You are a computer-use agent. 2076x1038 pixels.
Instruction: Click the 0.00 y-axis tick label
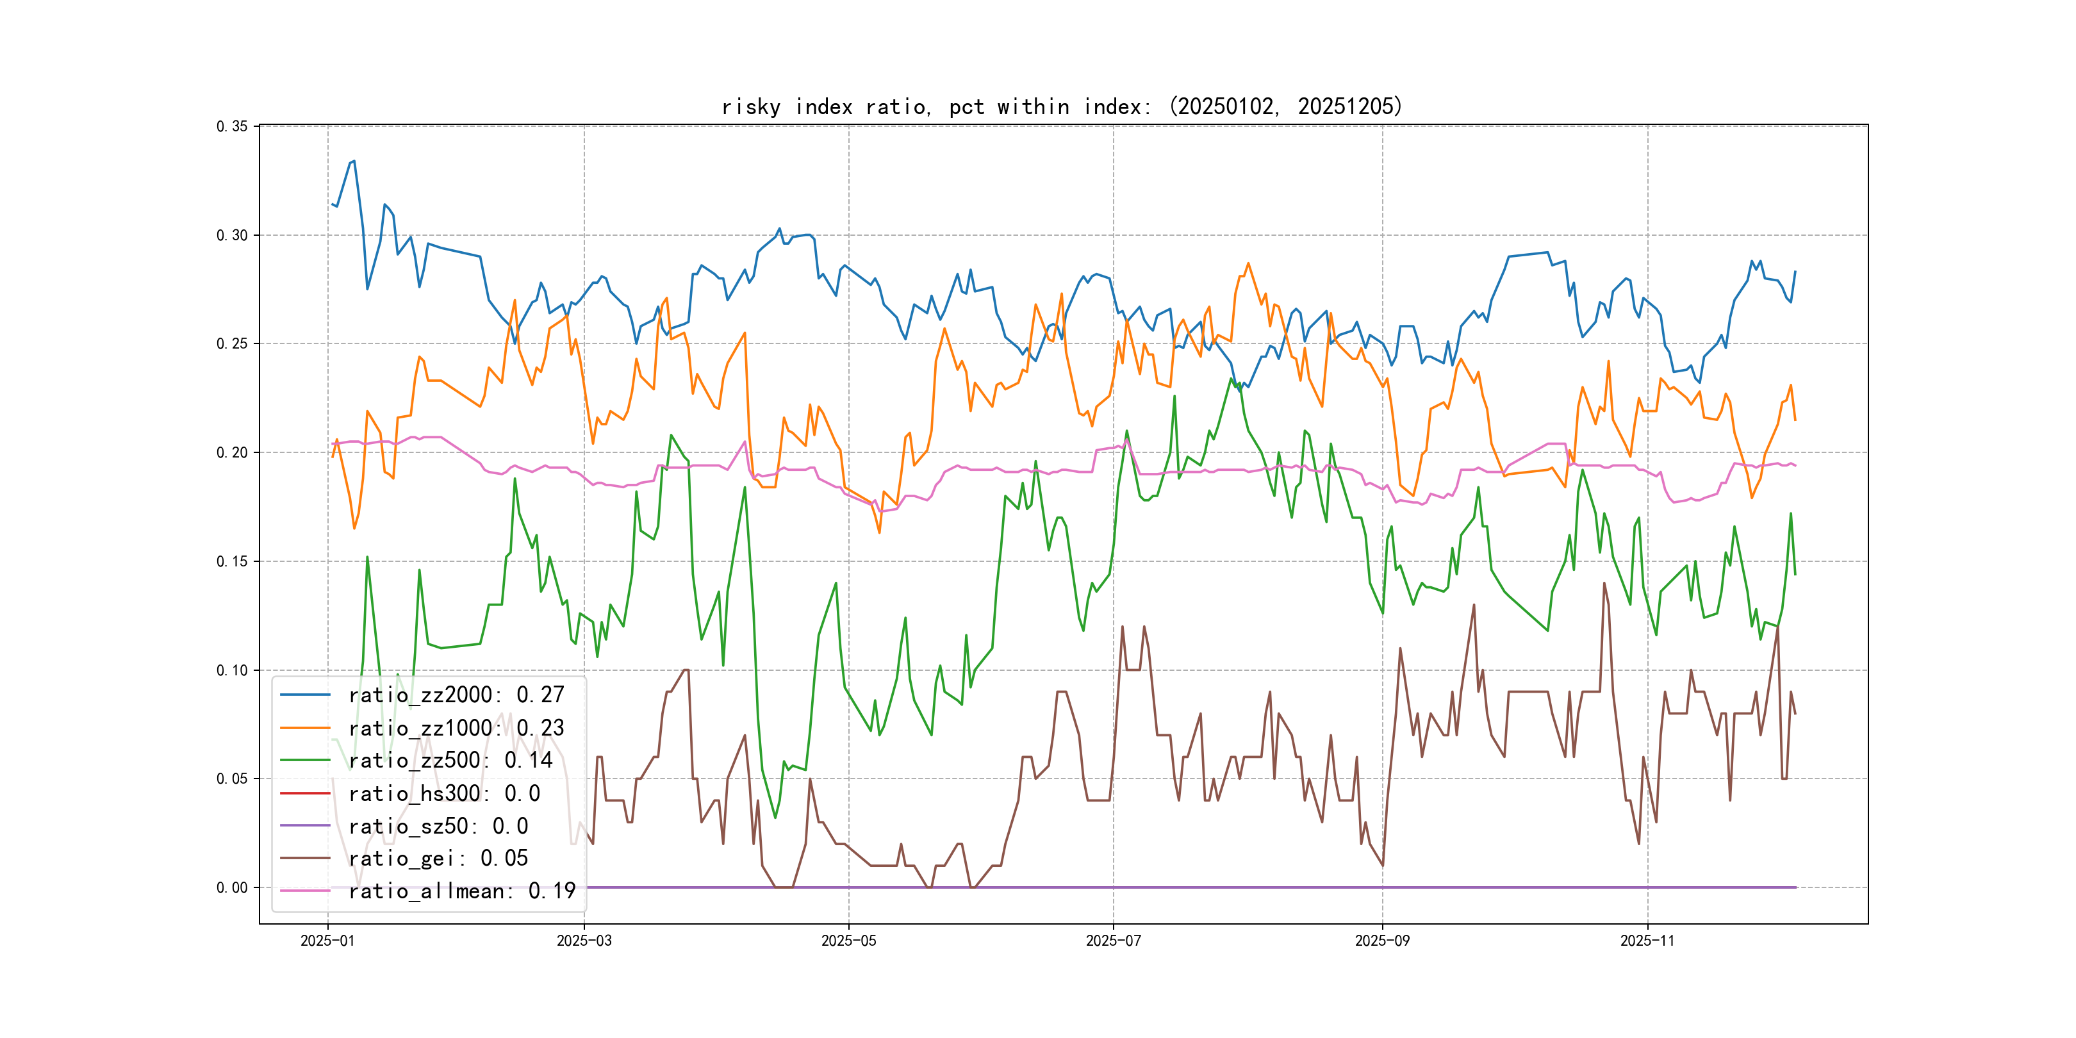(x=232, y=888)
